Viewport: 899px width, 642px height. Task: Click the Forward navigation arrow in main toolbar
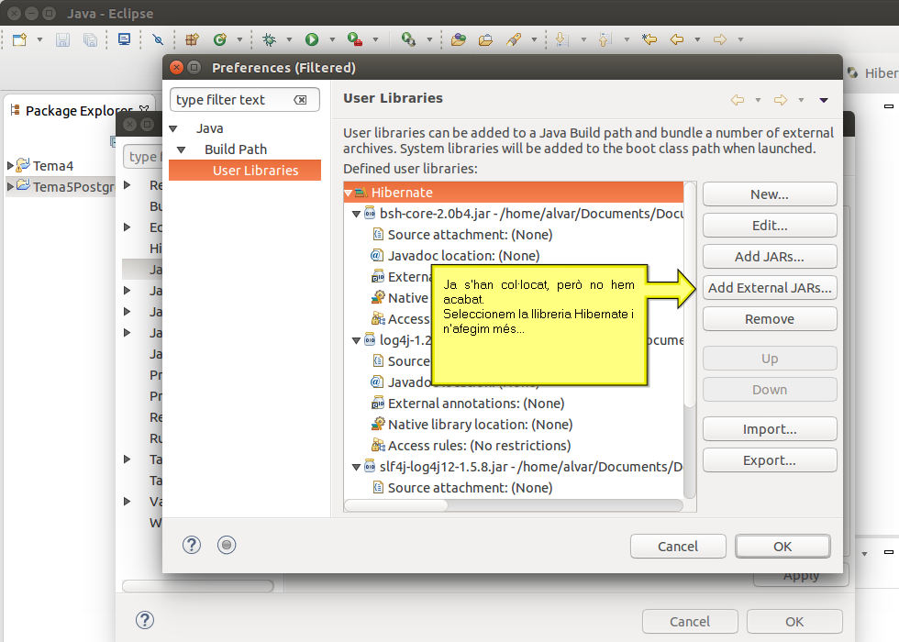tap(720, 39)
